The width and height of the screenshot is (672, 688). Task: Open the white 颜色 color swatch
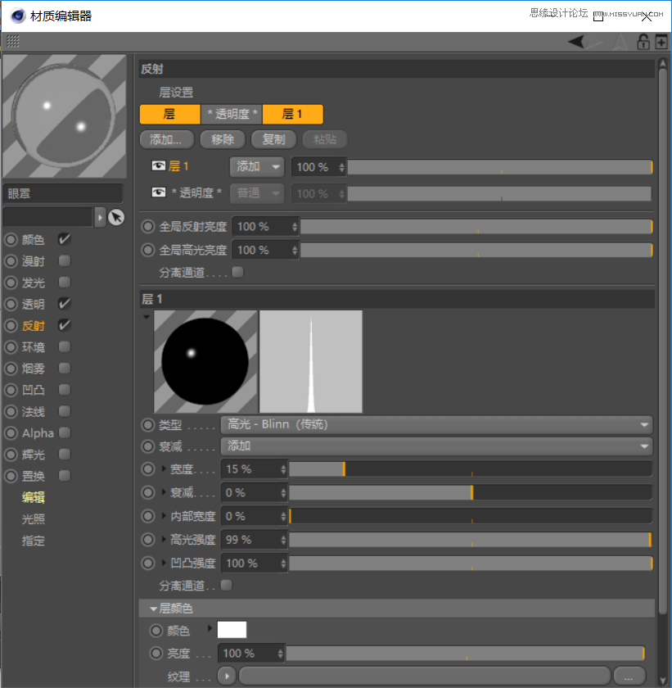click(x=232, y=630)
